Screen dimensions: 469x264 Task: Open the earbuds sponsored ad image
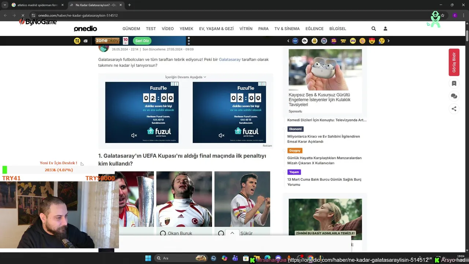[325, 70]
